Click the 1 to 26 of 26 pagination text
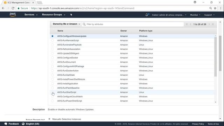Screen dimensions: 224x126 [x=200, y=24]
